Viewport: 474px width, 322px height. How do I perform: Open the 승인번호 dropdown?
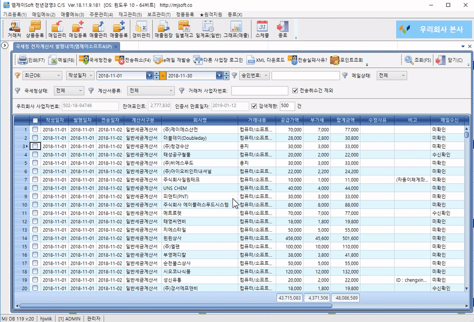point(254,76)
